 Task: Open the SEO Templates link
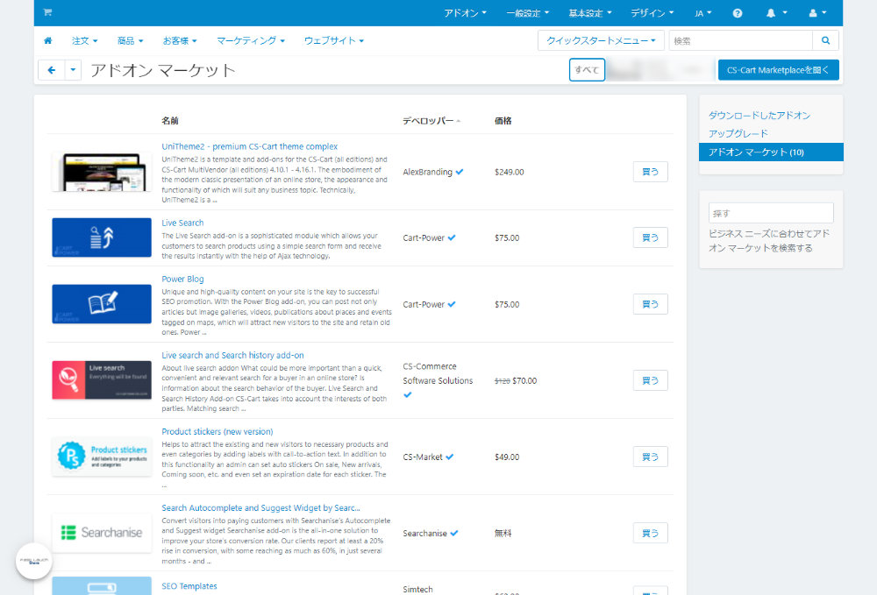189,586
